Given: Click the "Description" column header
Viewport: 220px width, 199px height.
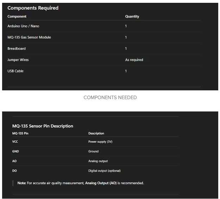Looking at the screenshot, I should pos(96,134).
